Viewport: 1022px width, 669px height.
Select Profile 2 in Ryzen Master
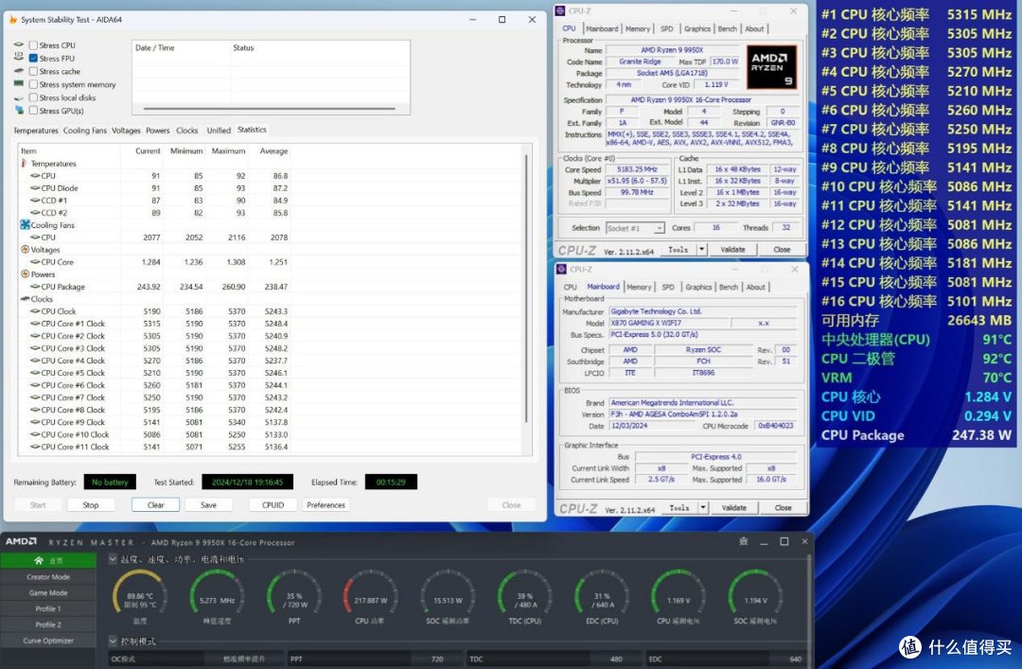pos(48,625)
